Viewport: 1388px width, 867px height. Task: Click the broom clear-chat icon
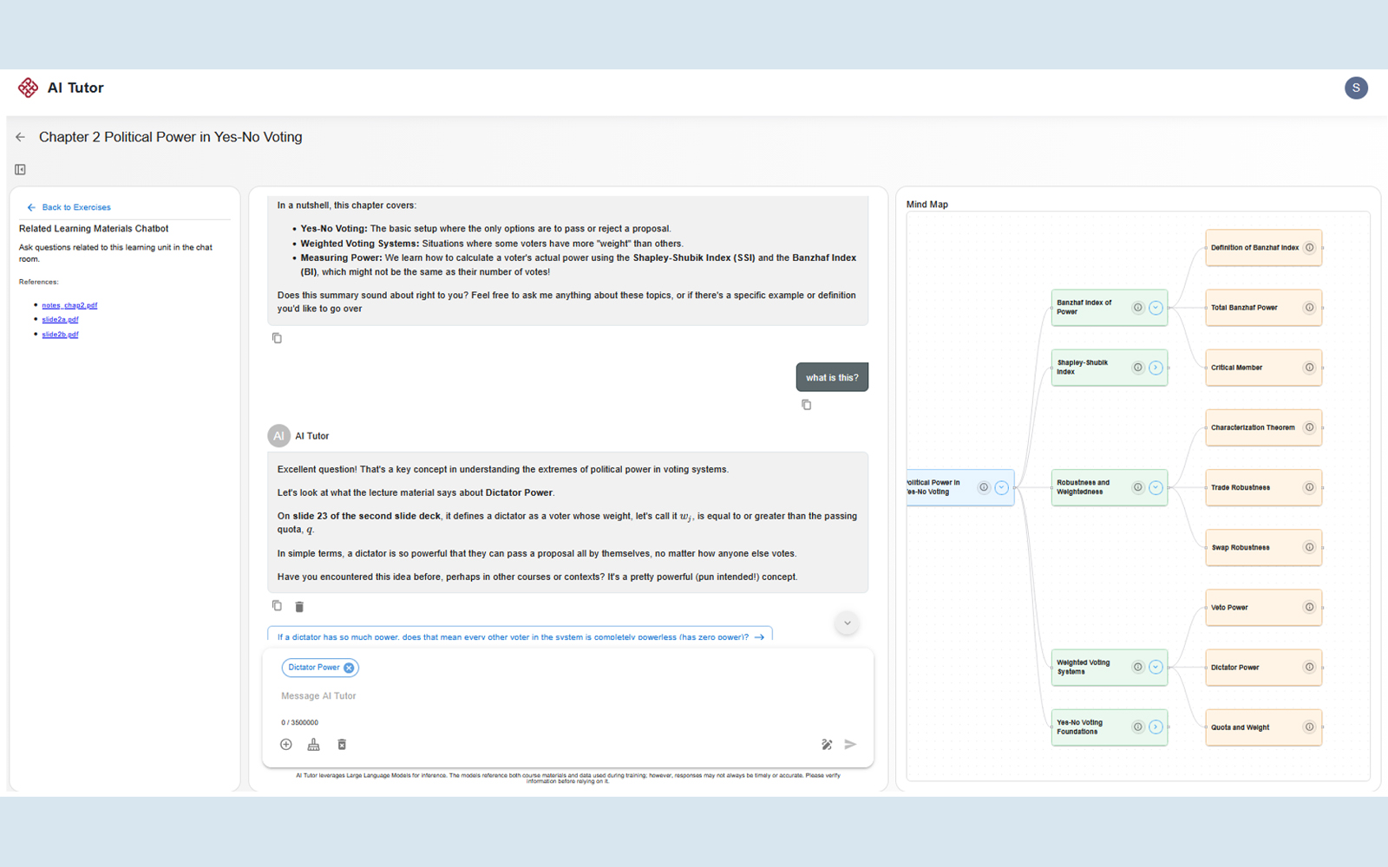pos(314,745)
